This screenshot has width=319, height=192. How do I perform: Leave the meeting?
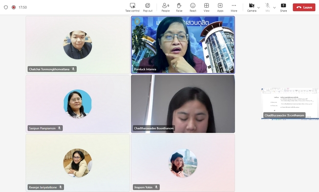[304, 7]
